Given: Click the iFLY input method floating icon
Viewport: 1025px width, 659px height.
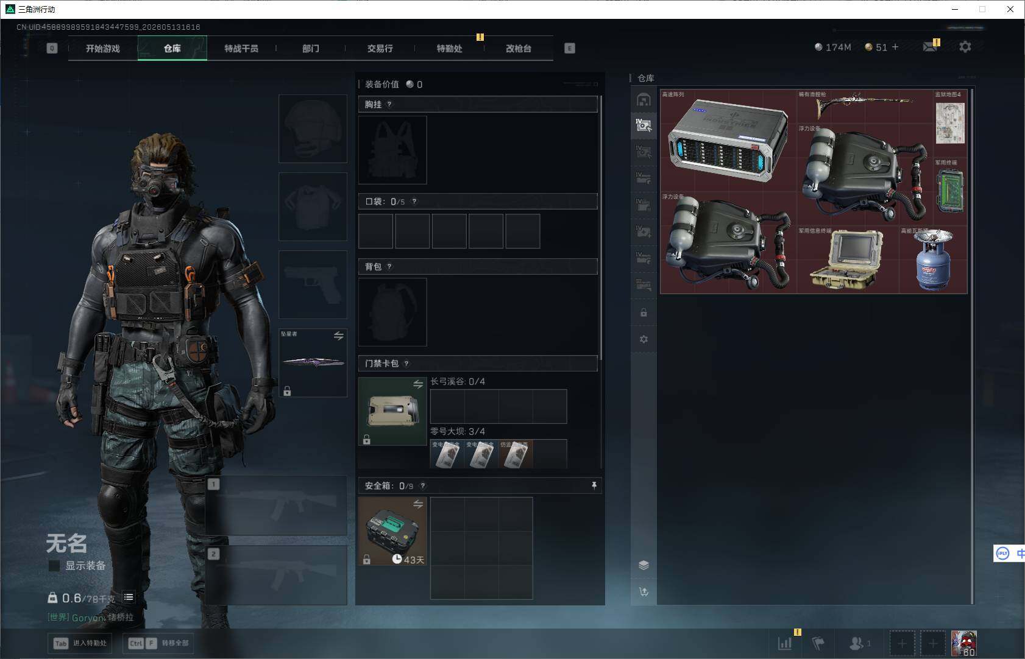Looking at the screenshot, I should 1002,553.
